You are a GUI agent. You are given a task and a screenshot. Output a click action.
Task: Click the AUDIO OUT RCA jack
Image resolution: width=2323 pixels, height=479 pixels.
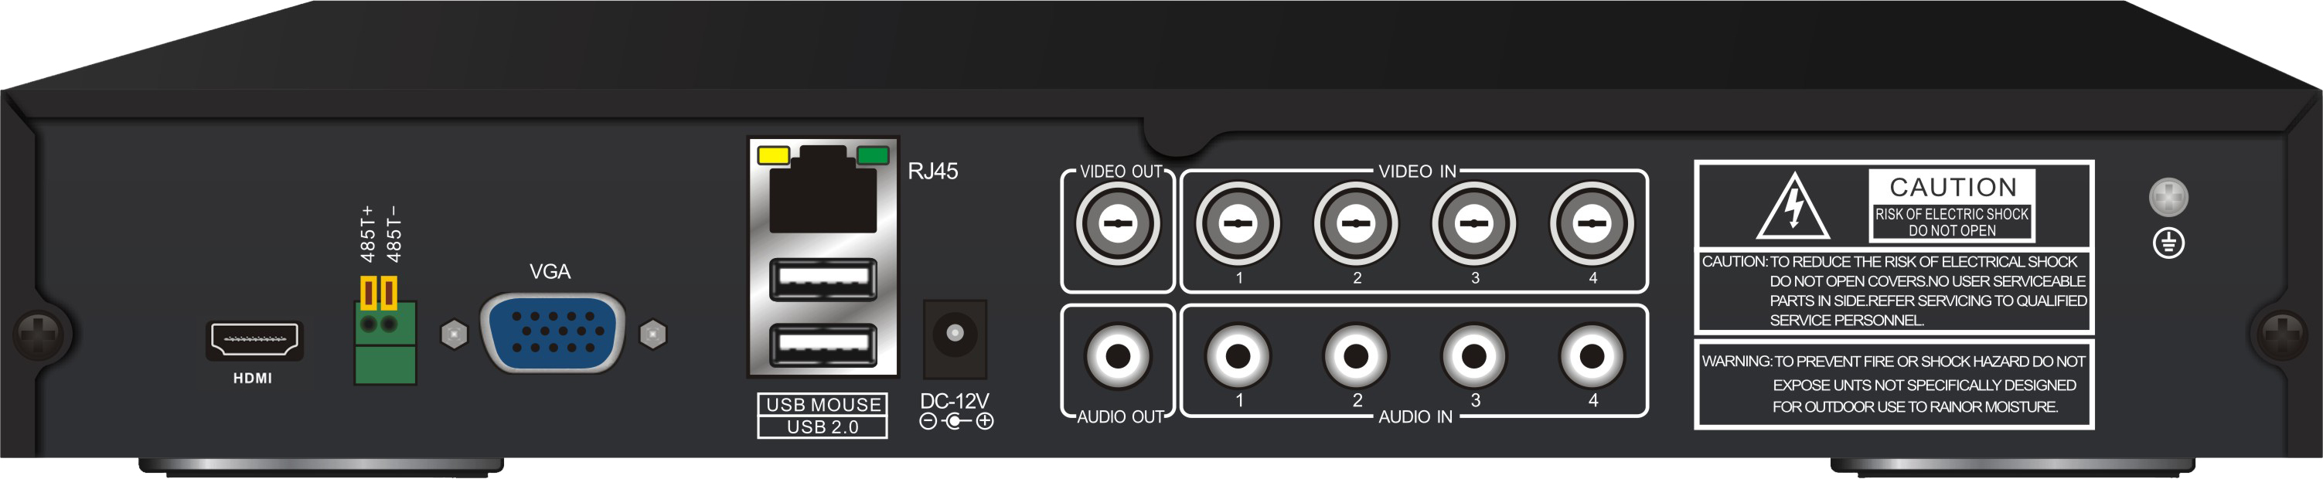point(1119,355)
